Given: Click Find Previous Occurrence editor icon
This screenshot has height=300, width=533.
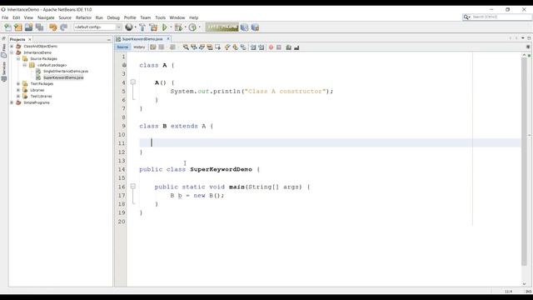Looking at the screenshot, I should [194, 47].
